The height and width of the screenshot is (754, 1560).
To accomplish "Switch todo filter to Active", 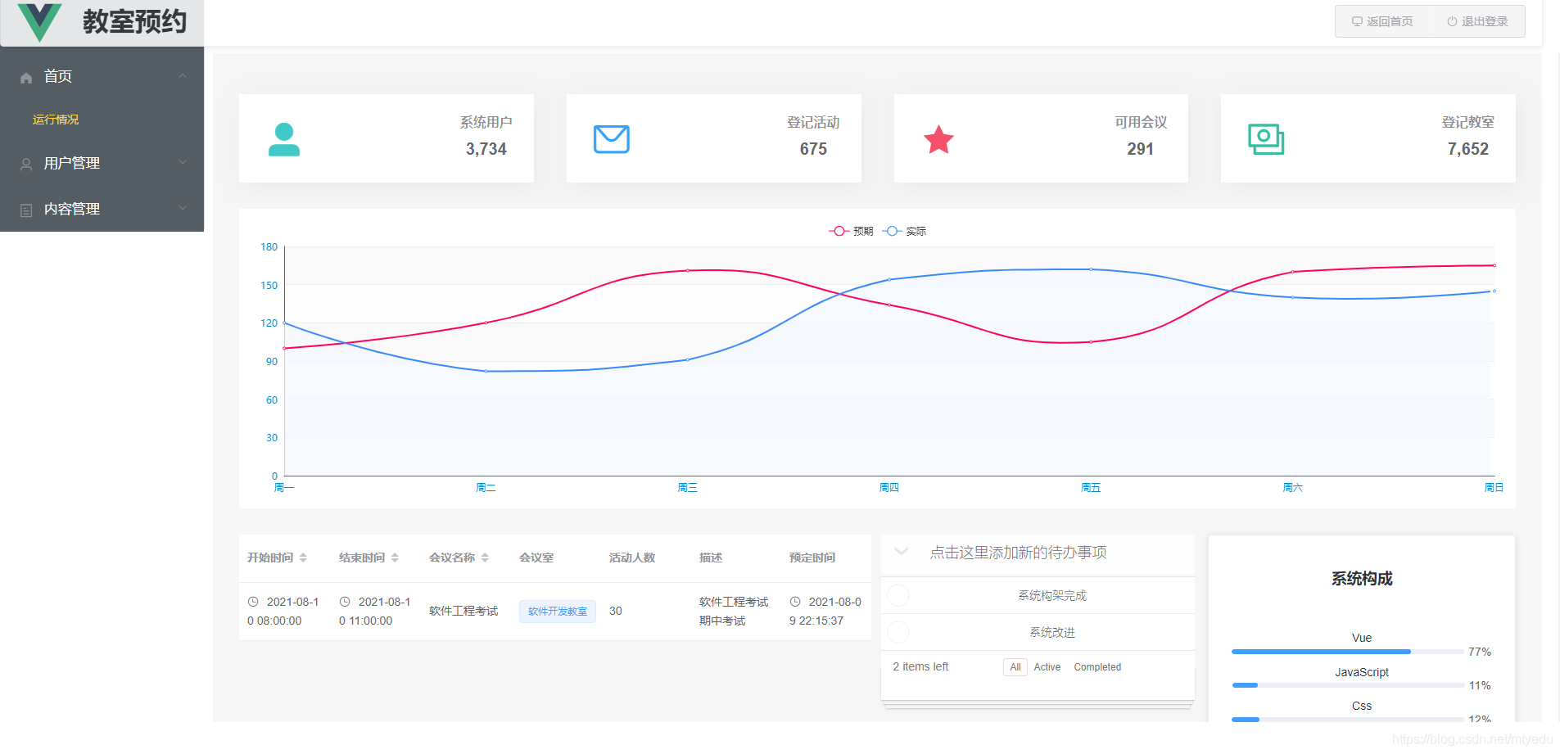I will [x=1047, y=666].
